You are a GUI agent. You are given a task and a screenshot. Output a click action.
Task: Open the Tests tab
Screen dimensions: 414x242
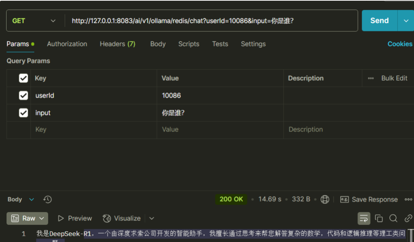220,44
